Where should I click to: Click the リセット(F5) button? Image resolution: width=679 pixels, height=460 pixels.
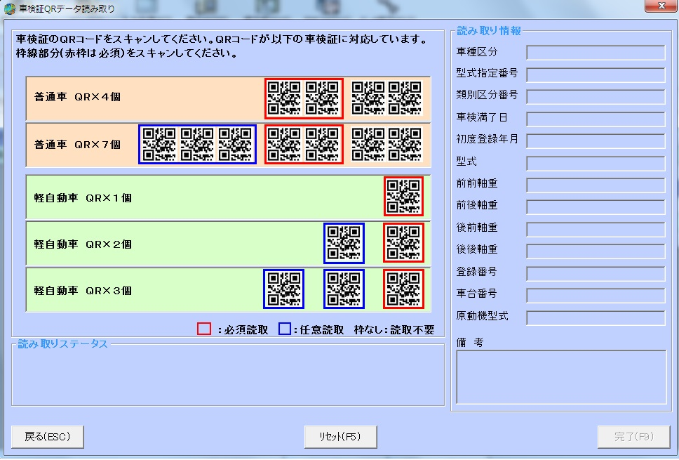[340, 437]
